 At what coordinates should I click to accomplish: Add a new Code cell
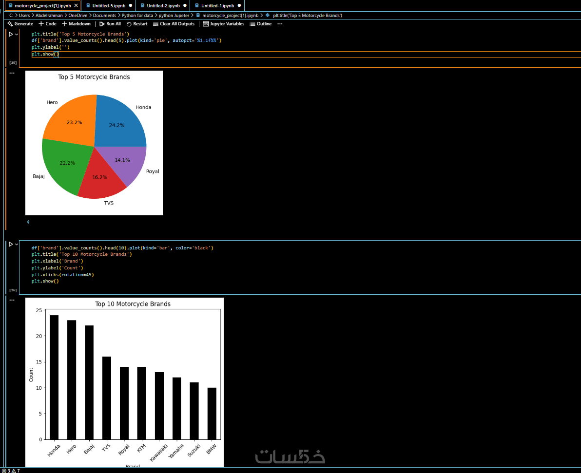[47, 24]
